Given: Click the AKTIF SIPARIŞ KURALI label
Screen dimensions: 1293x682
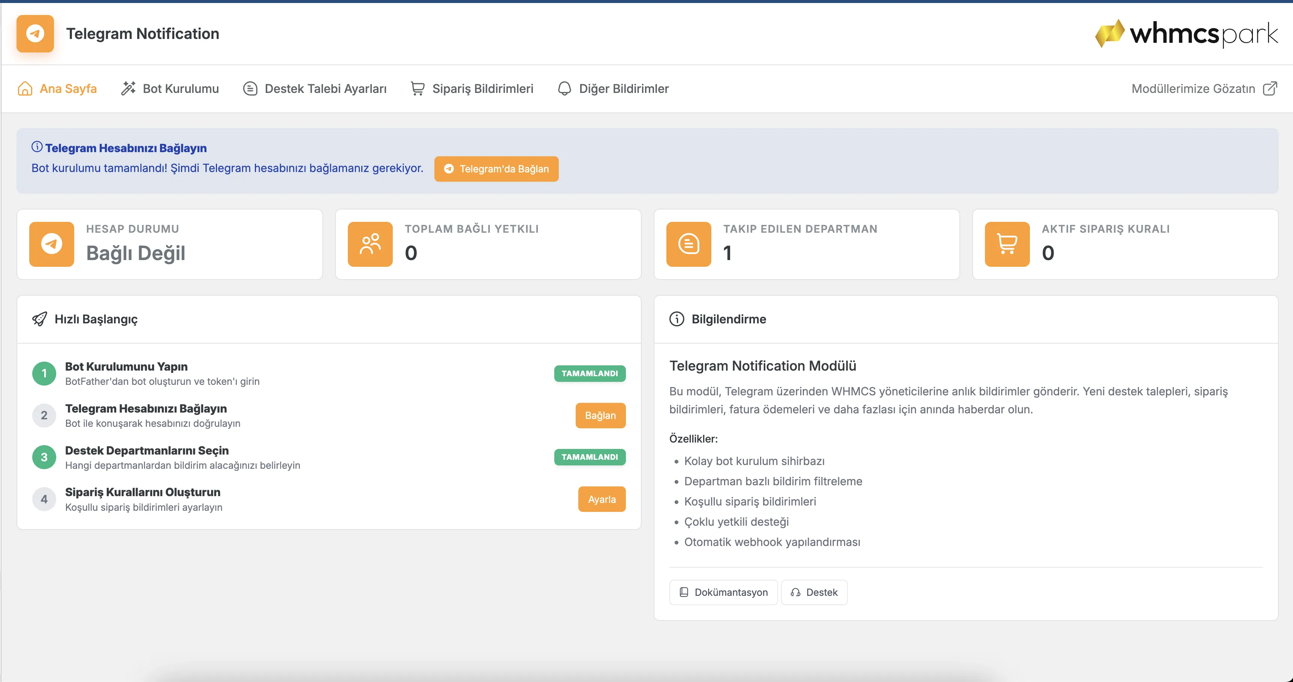Looking at the screenshot, I should click(1106, 229).
